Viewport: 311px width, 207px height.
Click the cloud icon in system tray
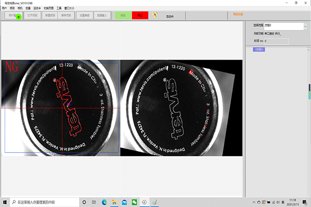pos(259,202)
